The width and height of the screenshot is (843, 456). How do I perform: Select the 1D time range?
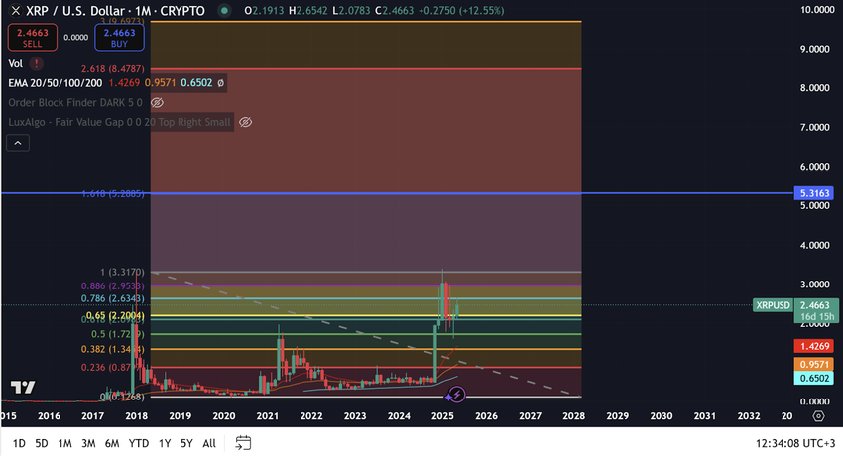point(19,443)
